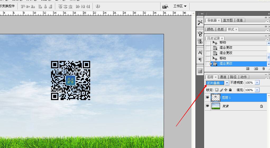Screen dimensions: 270x148
Task: Click the Go to Bridge icon
Action: 165,7
